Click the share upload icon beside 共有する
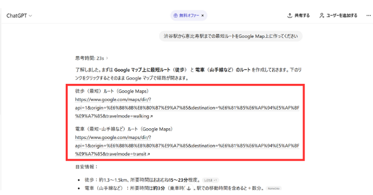The height and width of the screenshot is (195, 373). tap(290, 15)
